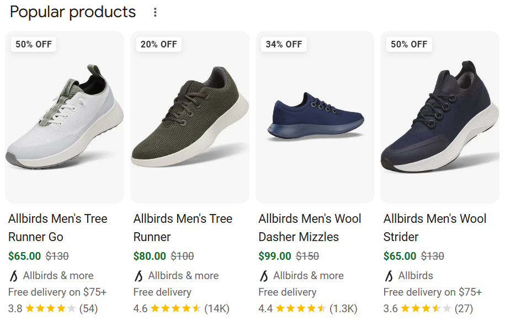The image size is (505, 326).
Task: Click Allbirds logo icon under Tree Runner Go
Action: pos(14,276)
